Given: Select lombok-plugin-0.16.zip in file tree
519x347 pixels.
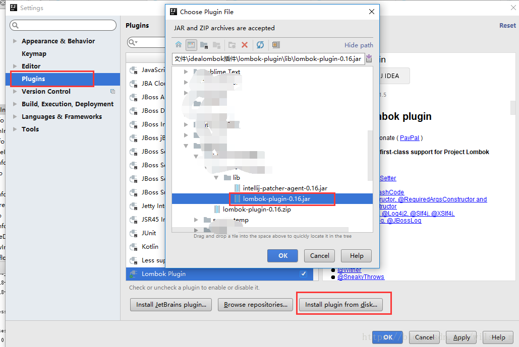Looking at the screenshot, I should point(257,209).
